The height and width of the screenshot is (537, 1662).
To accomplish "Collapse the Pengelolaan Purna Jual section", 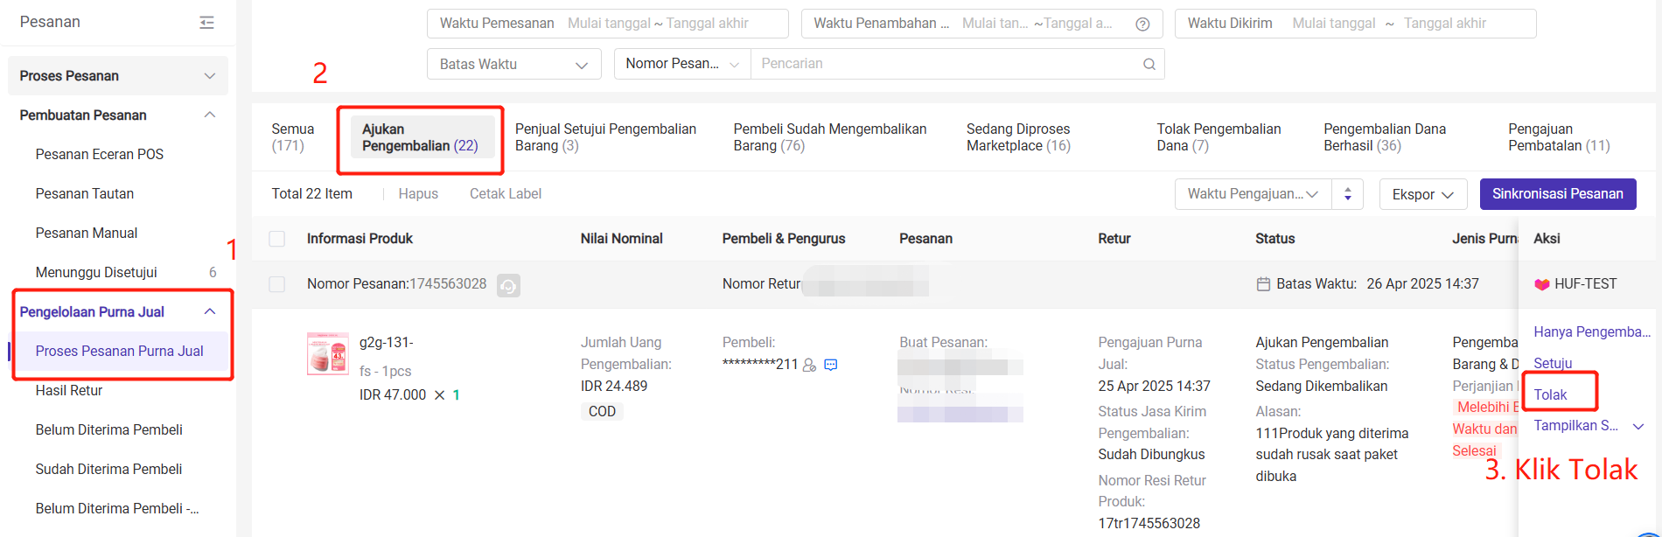I will [210, 312].
